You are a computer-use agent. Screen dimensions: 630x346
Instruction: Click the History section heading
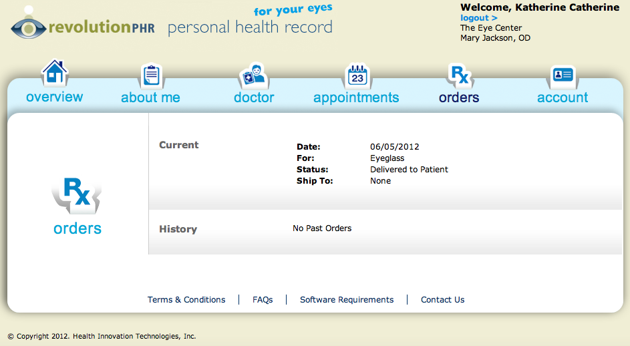pos(178,229)
